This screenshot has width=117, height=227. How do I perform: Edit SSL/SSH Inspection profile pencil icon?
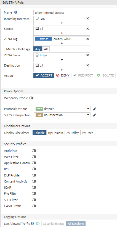[x=94, y=115]
